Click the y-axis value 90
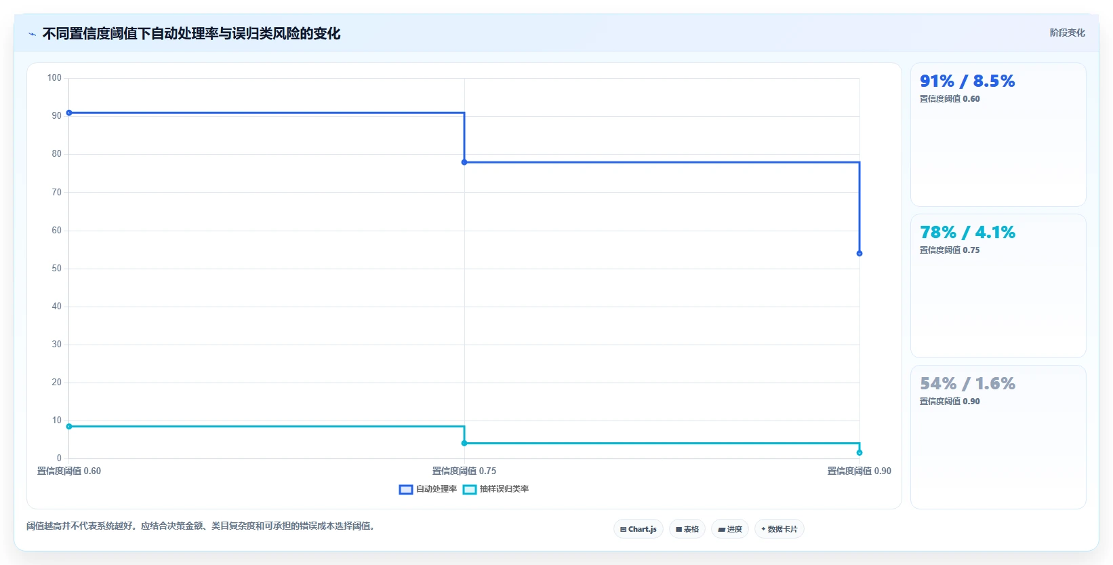This screenshot has width=1113, height=565. point(56,116)
